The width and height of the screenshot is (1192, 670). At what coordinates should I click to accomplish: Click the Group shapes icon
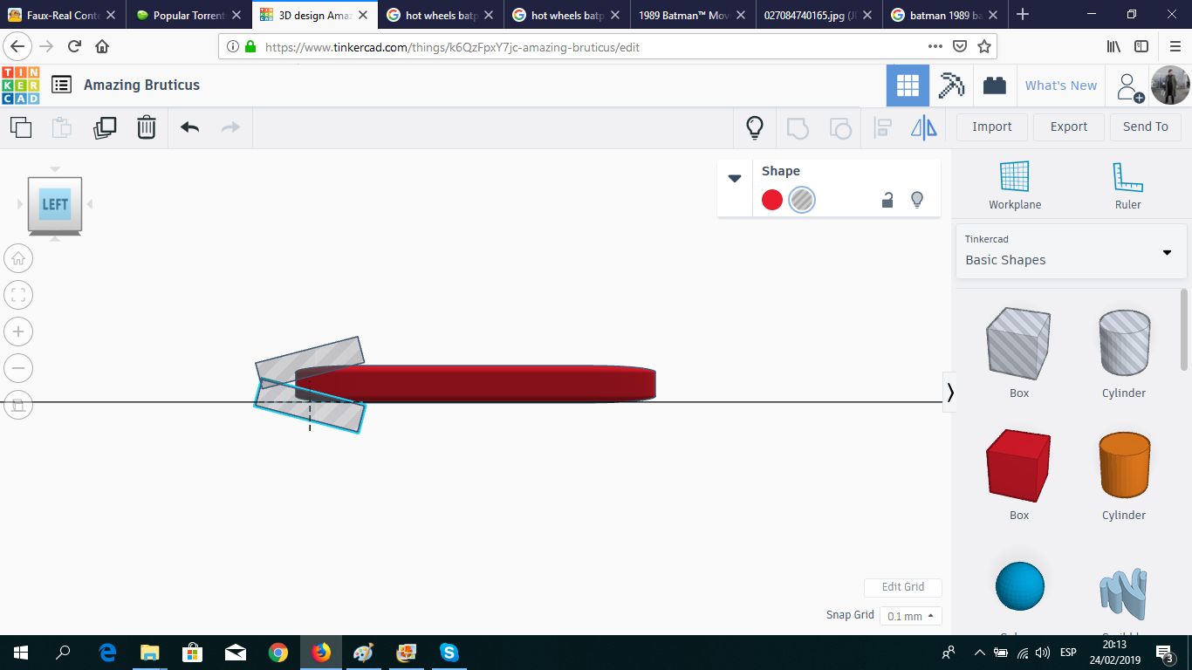(x=798, y=127)
